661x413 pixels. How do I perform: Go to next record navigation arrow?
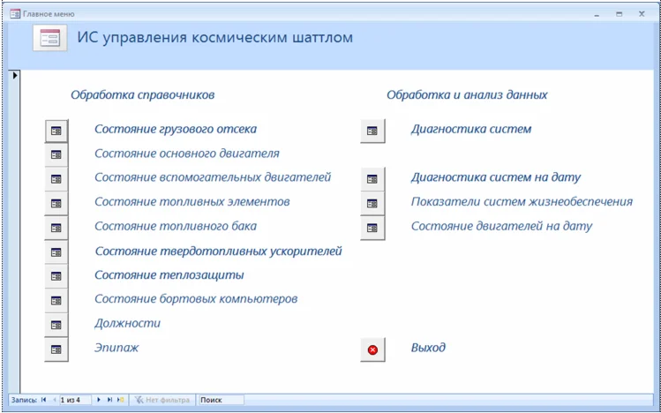pyautogui.click(x=99, y=400)
